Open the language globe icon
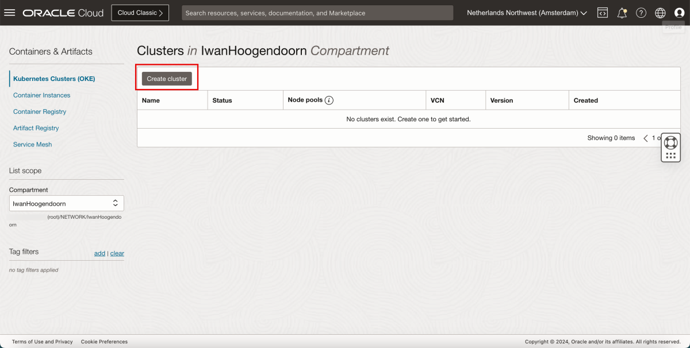Image resolution: width=690 pixels, height=348 pixels. 660,13
